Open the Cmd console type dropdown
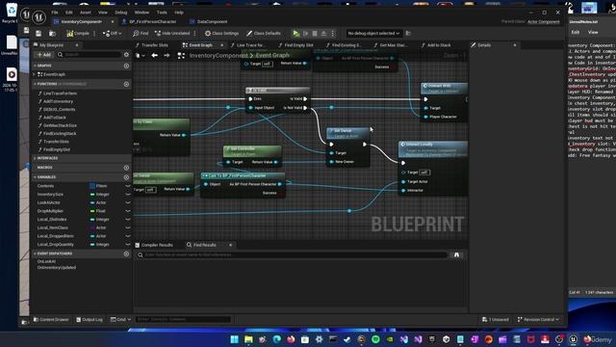616x347 pixels. tap(120, 319)
